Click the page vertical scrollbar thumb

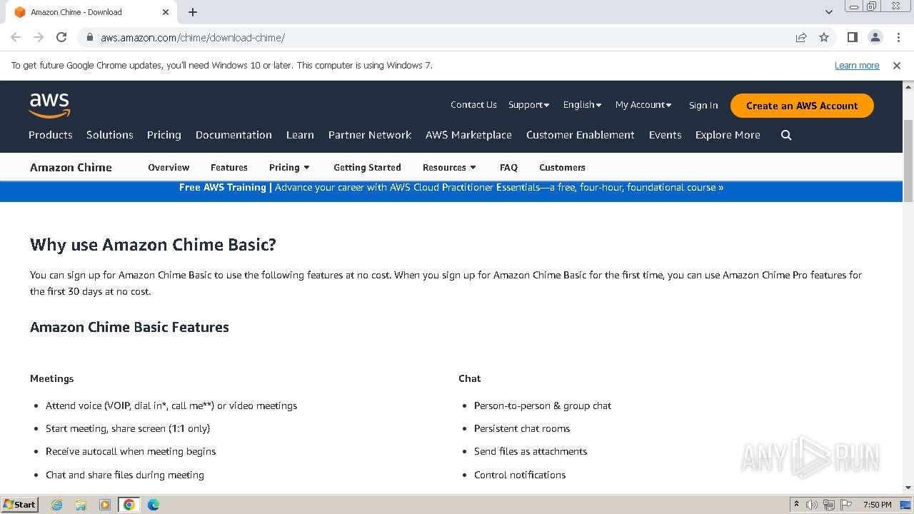click(908, 160)
